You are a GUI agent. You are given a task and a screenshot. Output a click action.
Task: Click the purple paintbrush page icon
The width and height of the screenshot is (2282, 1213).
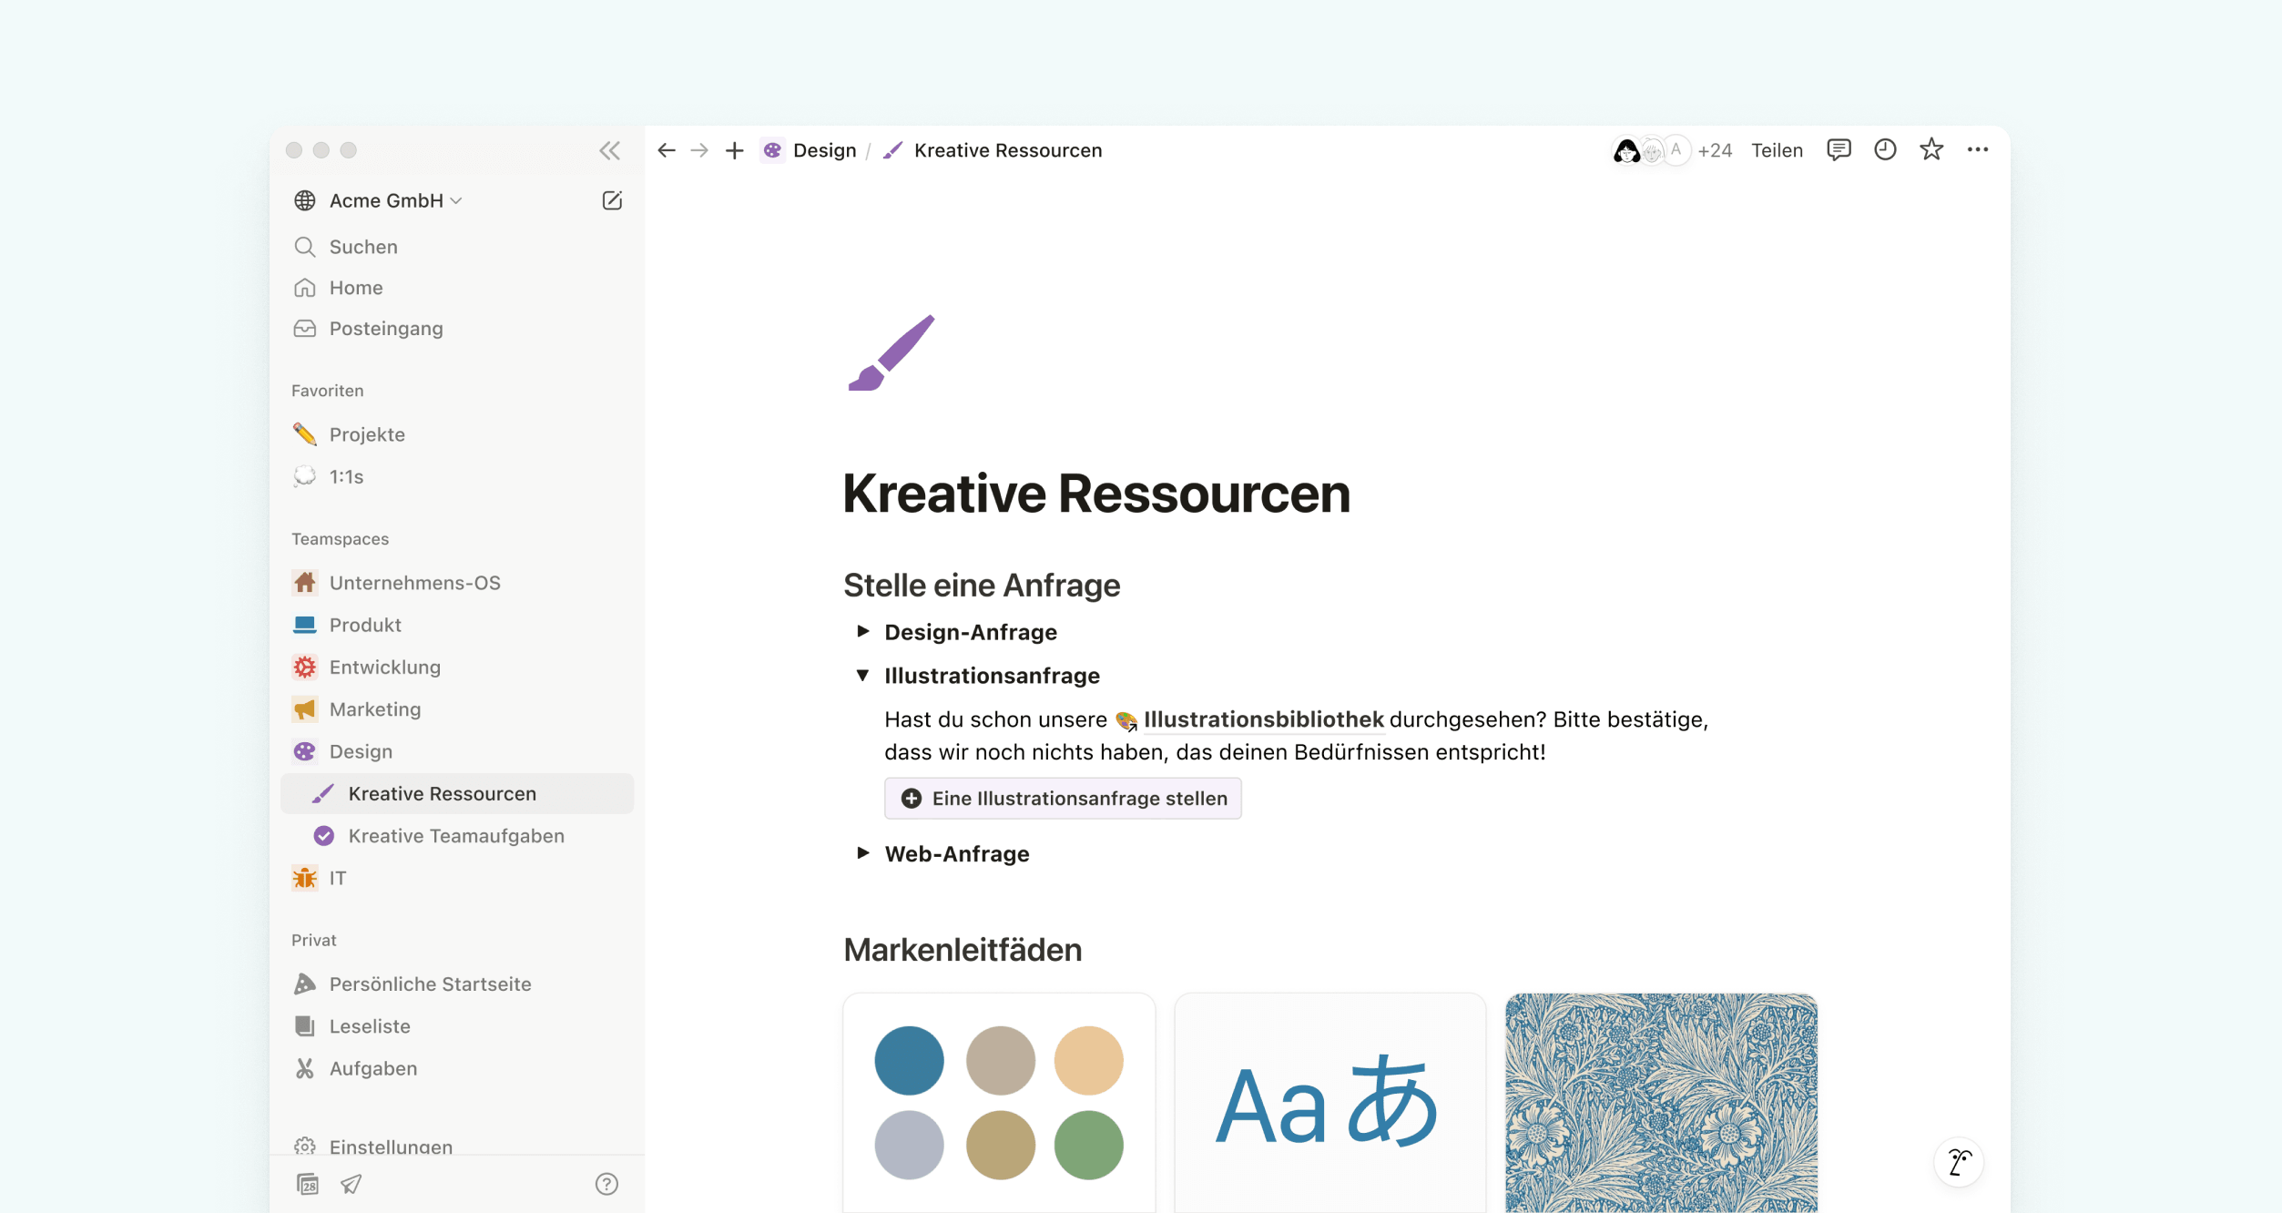point(891,353)
